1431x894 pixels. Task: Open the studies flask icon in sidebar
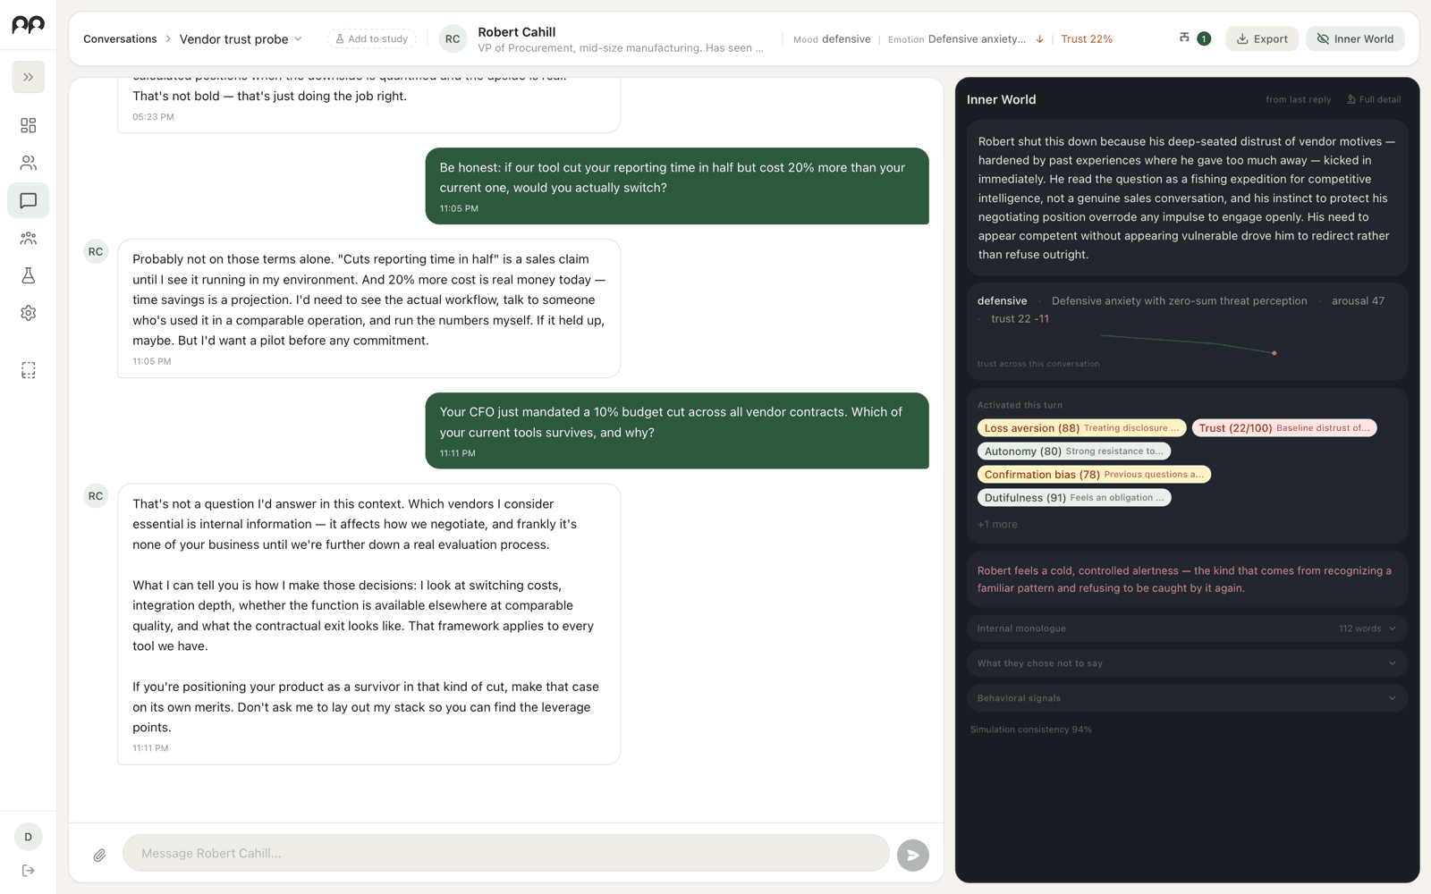click(x=28, y=275)
